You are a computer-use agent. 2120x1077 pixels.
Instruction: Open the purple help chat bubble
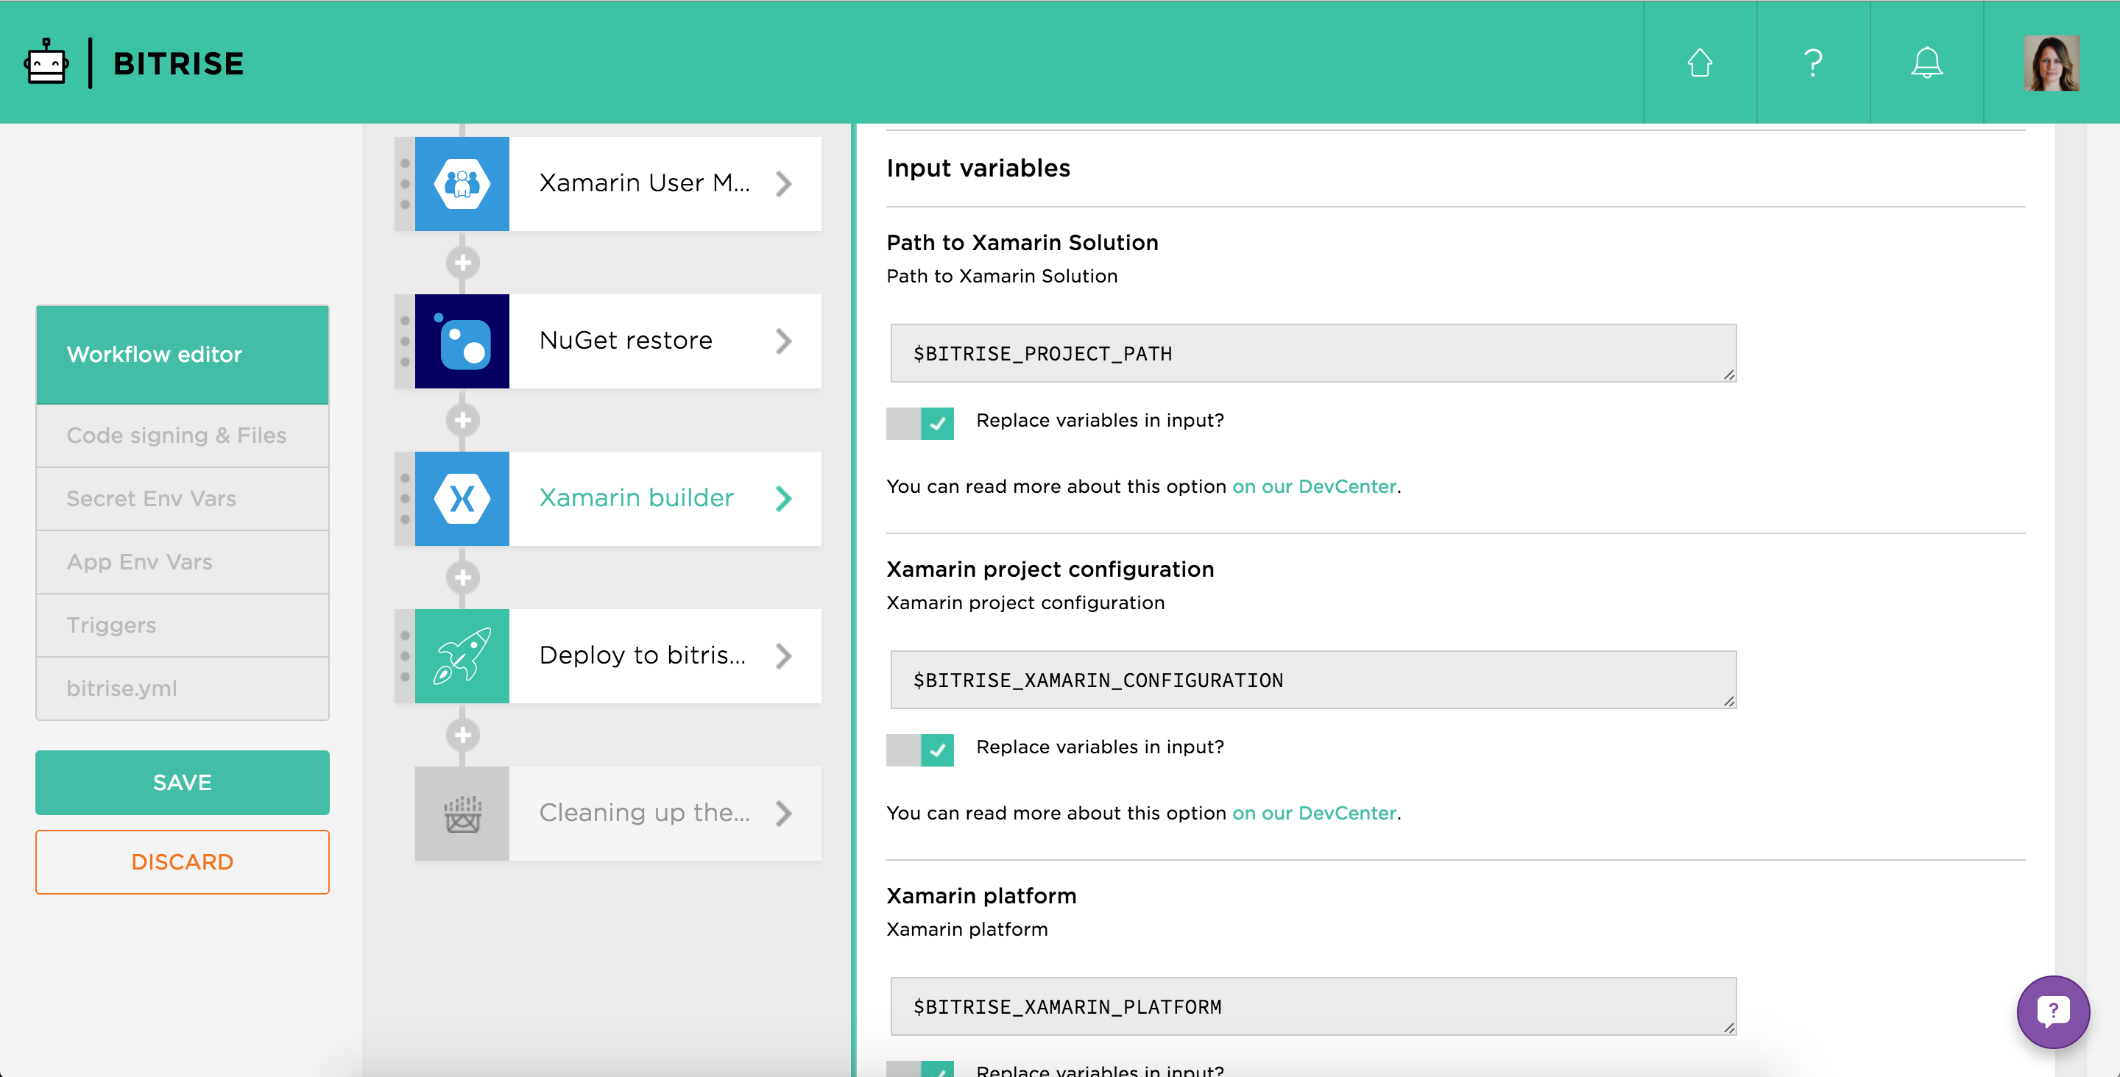pos(2052,1012)
